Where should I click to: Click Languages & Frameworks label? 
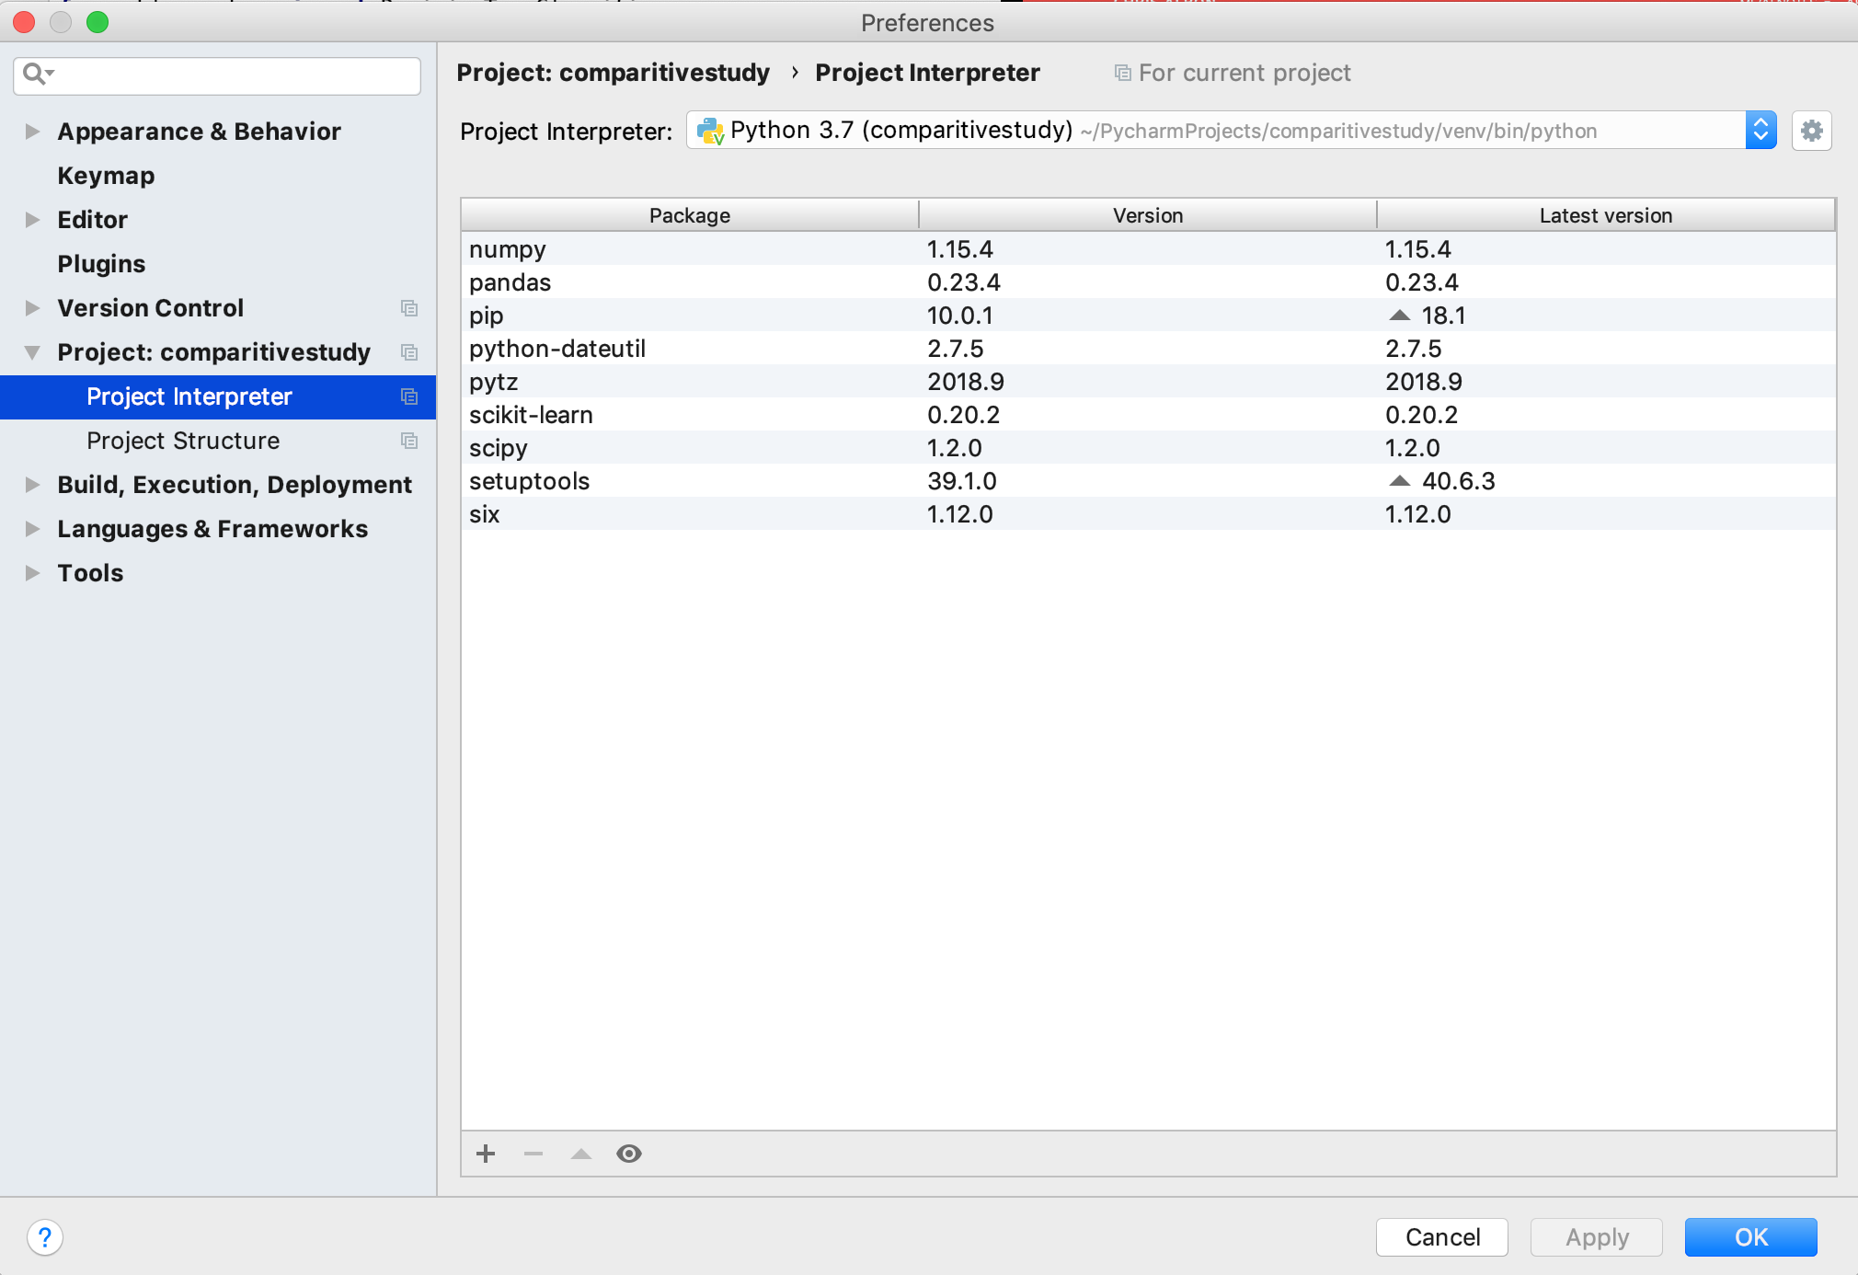point(212,529)
